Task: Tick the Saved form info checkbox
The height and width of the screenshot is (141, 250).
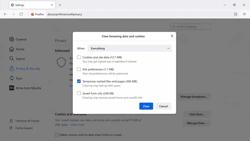Action: click(79, 93)
